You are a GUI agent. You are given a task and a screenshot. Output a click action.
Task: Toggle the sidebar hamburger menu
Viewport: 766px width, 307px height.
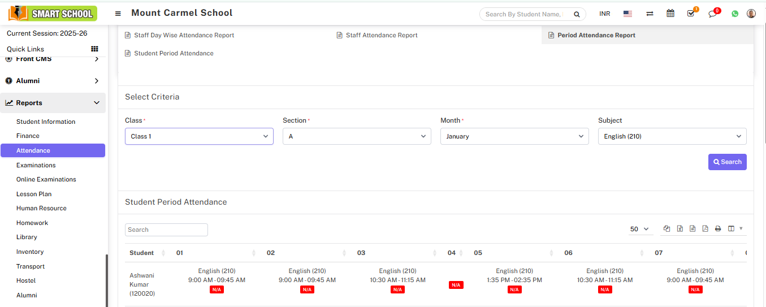click(x=118, y=14)
